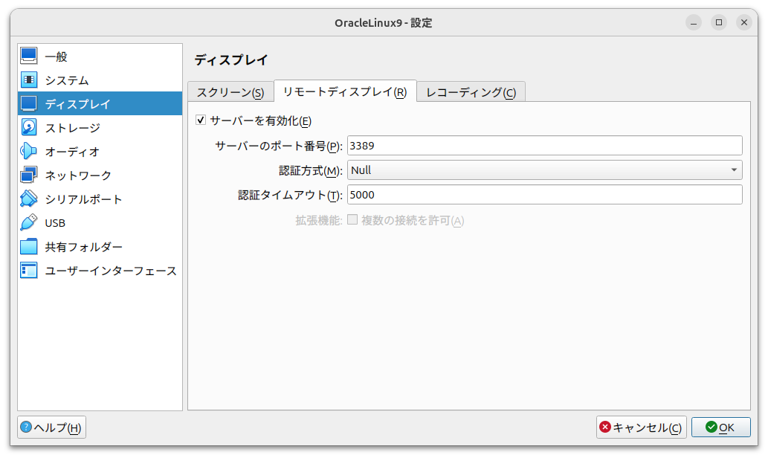This screenshot has width=768, height=458.
Task: Close the OracleLinux9 settings window
Action: tap(744, 22)
